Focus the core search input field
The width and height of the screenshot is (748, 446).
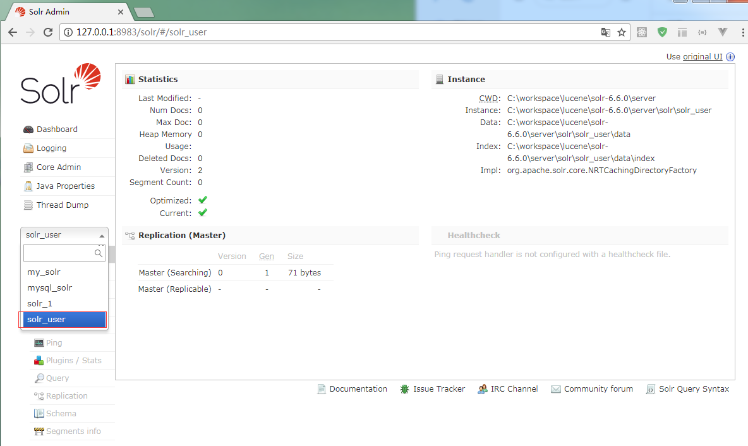(64, 253)
